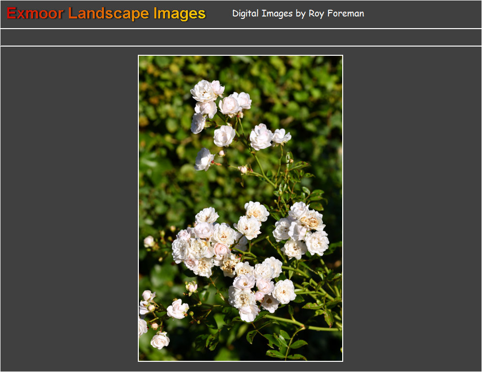The image size is (482, 372).
Task: Click the empty navigation bar below the header
Action: coord(241,37)
